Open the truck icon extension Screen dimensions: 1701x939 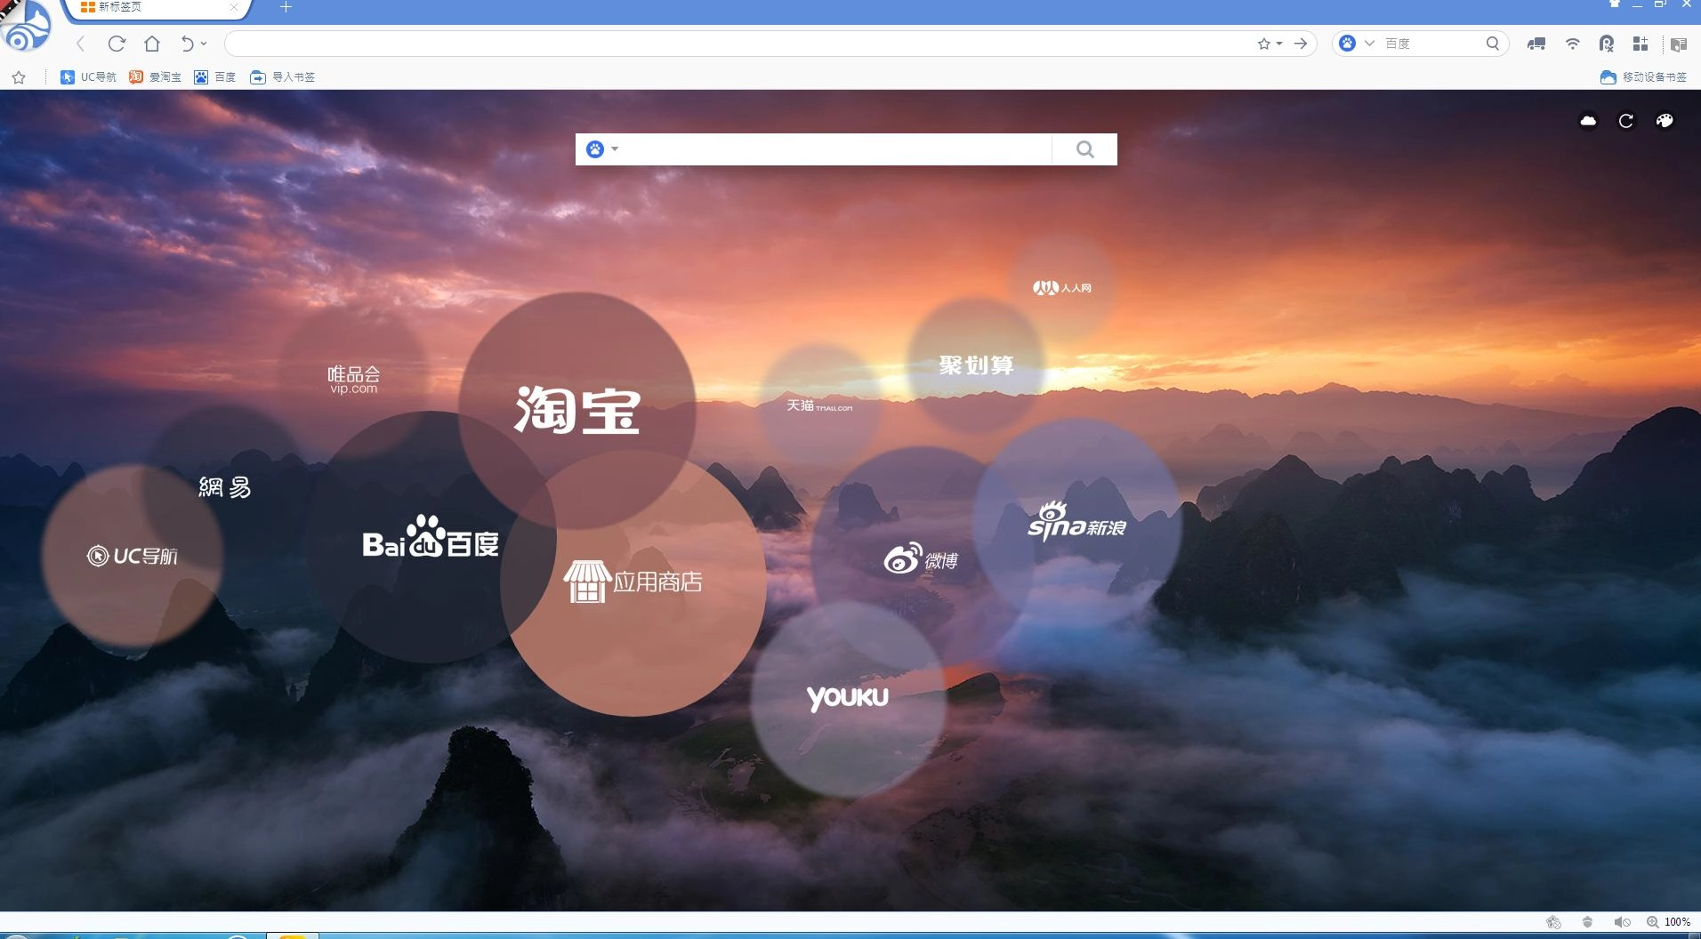point(1536,44)
